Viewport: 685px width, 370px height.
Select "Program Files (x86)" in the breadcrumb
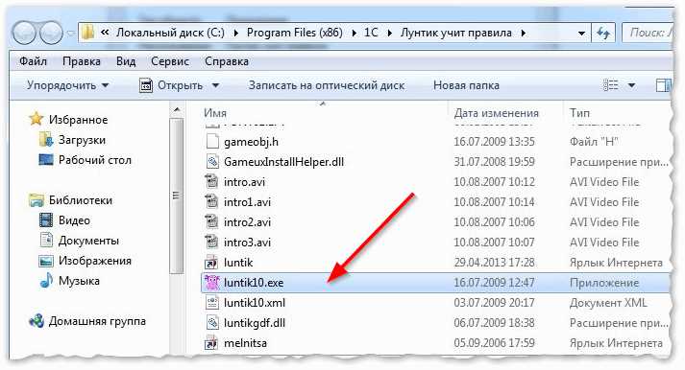click(294, 33)
